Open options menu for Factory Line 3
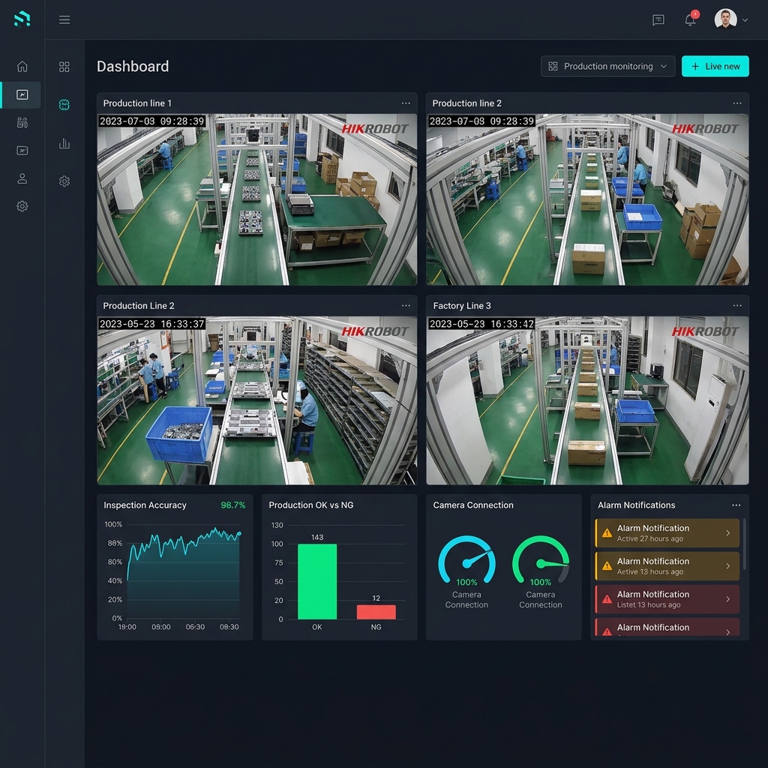Screen dimensions: 768x768 tap(736, 306)
